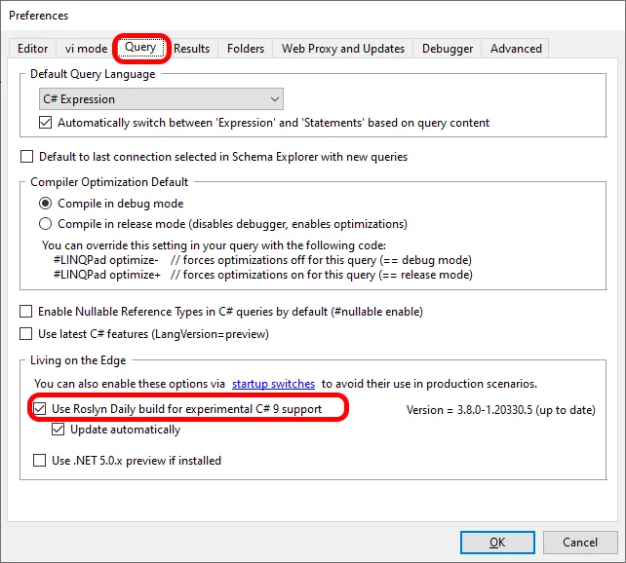Toggle the Update automatically checkbox

click(58, 430)
